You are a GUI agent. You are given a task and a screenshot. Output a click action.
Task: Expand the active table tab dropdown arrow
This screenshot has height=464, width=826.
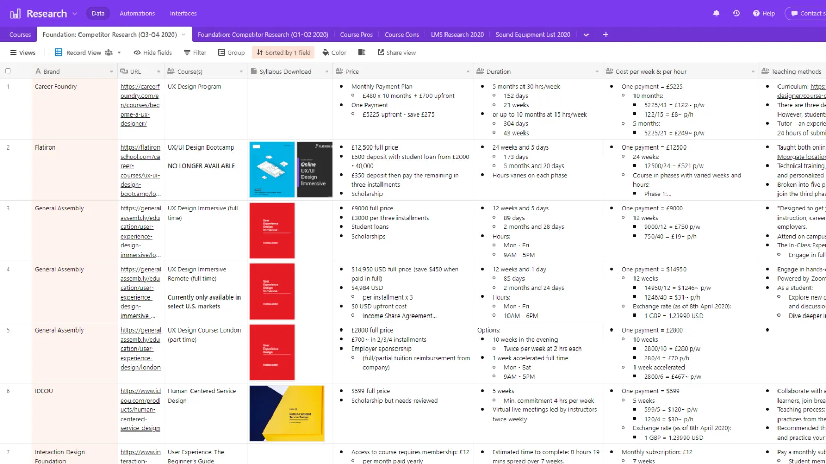[x=183, y=35]
